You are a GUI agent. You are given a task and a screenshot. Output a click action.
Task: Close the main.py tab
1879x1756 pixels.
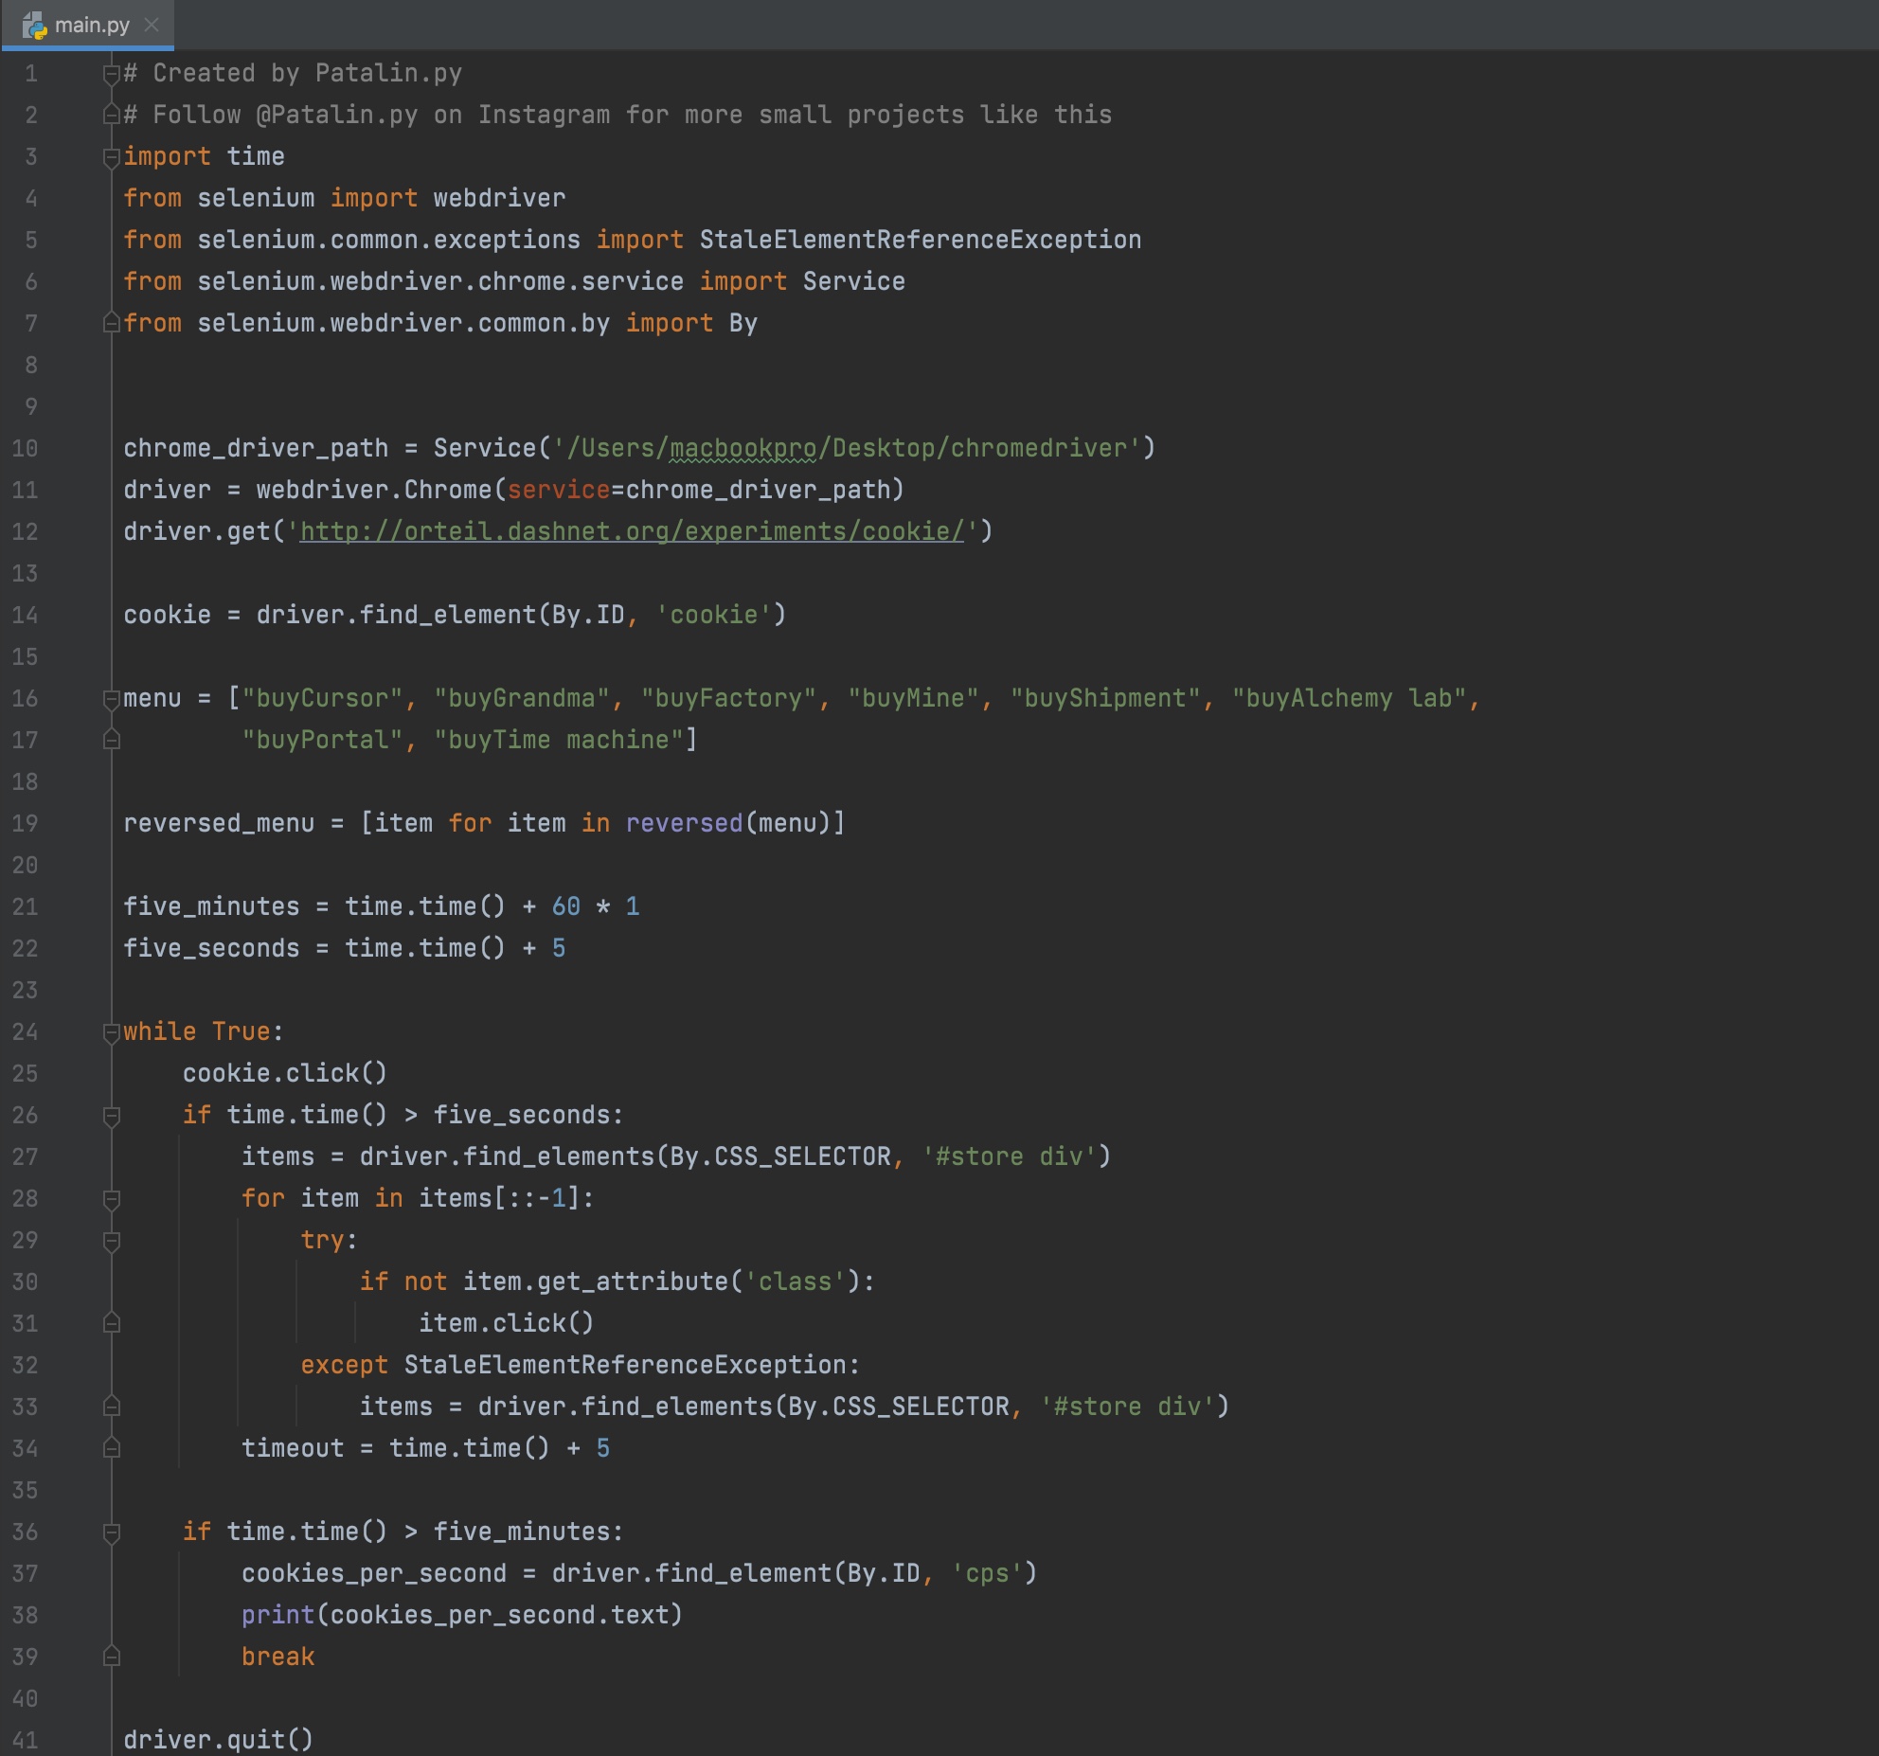152,26
